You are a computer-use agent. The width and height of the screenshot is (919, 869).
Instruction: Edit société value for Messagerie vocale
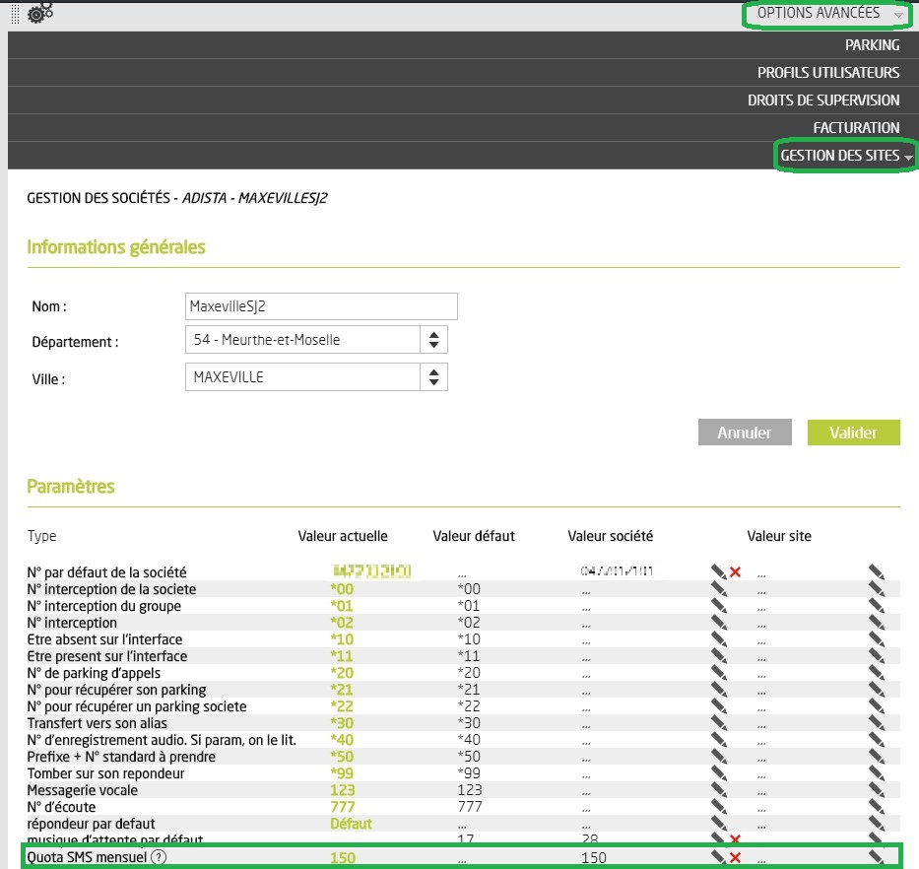718,790
